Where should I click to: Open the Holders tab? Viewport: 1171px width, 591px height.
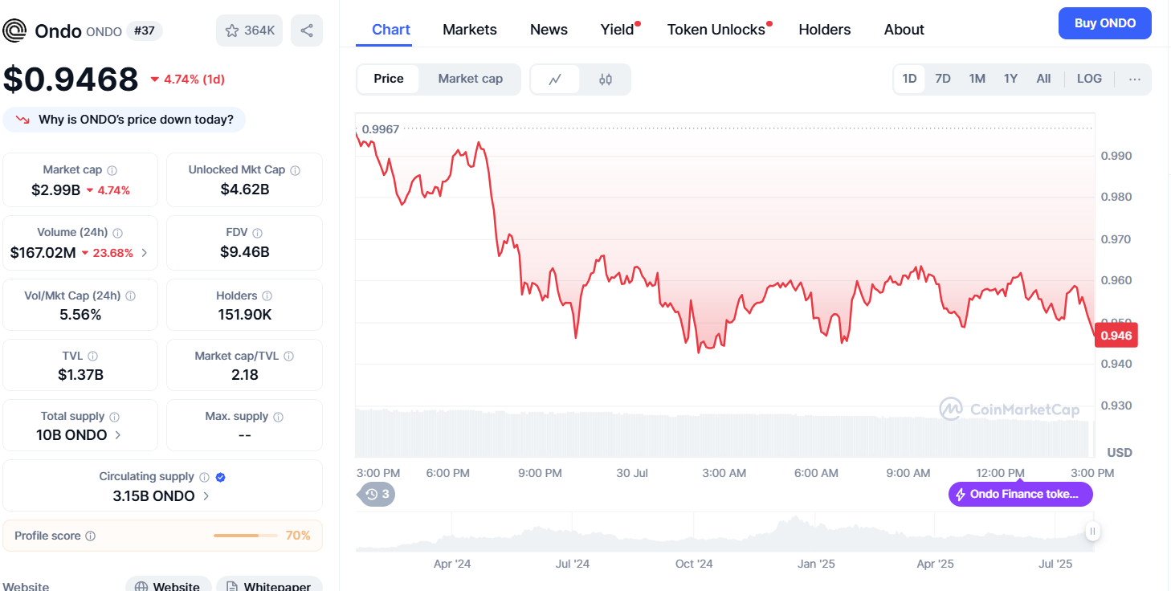pyautogui.click(x=825, y=30)
